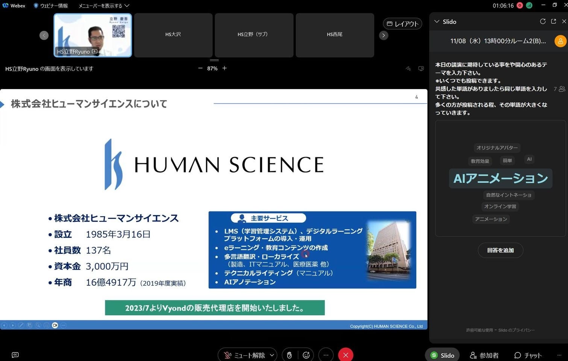Pop out the Slido panel
568x361 pixels.
click(553, 21)
